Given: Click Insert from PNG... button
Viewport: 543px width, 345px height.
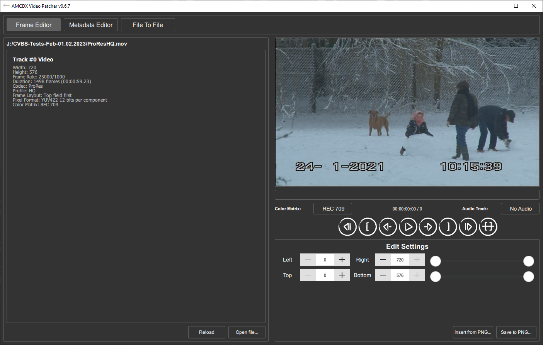Looking at the screenshot, I should coord(473,332).
